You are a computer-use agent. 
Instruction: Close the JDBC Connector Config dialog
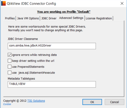pos(122,4)
